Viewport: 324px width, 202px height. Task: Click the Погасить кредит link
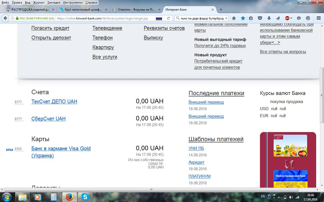[x=50, y=28]
